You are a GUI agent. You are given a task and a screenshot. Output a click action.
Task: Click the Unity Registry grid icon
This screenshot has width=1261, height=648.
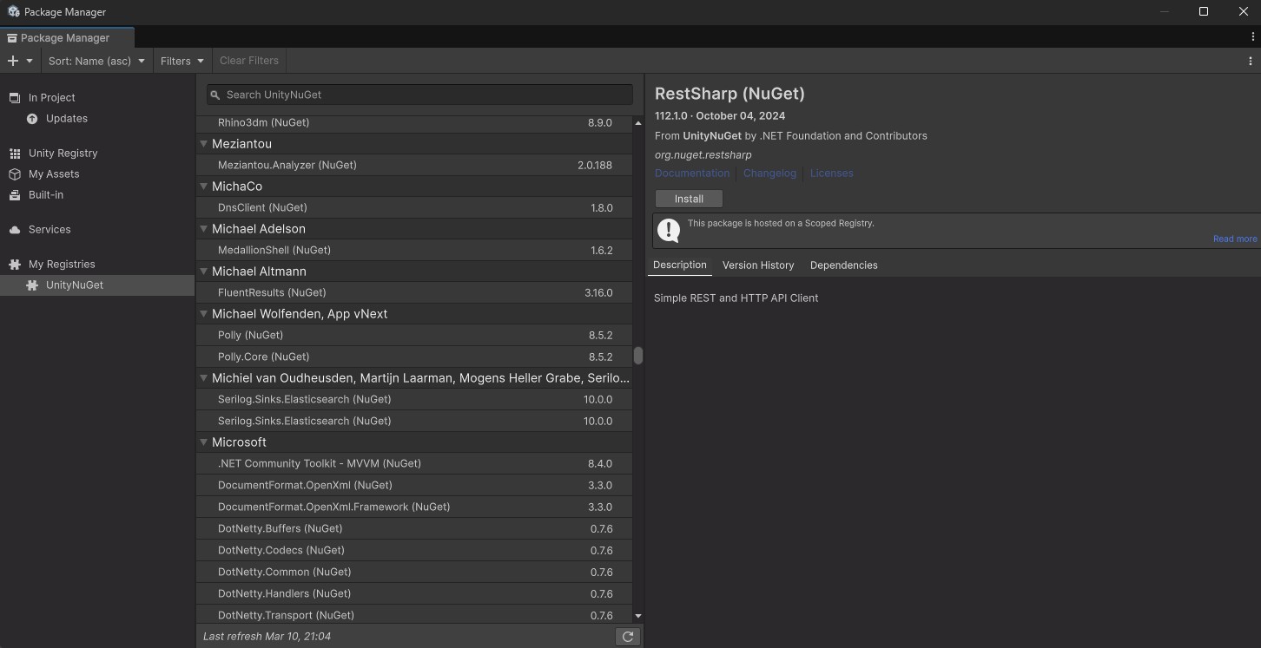[15, 154]
